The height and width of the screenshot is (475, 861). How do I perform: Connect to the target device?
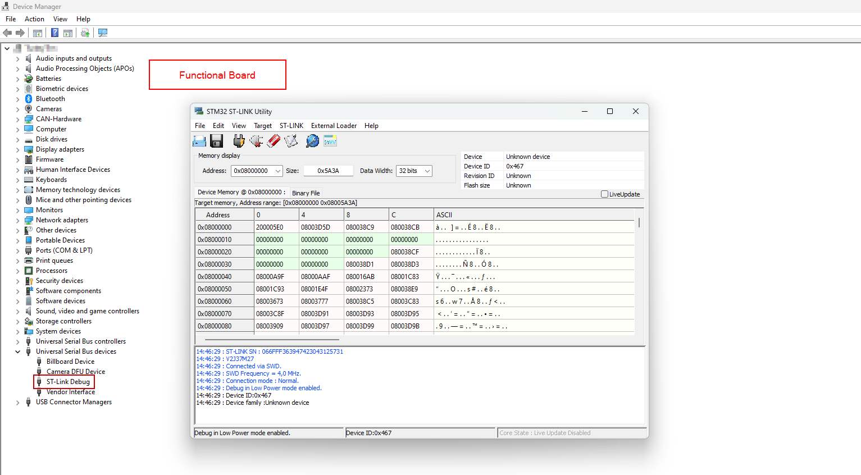click(x=239, y=141)
